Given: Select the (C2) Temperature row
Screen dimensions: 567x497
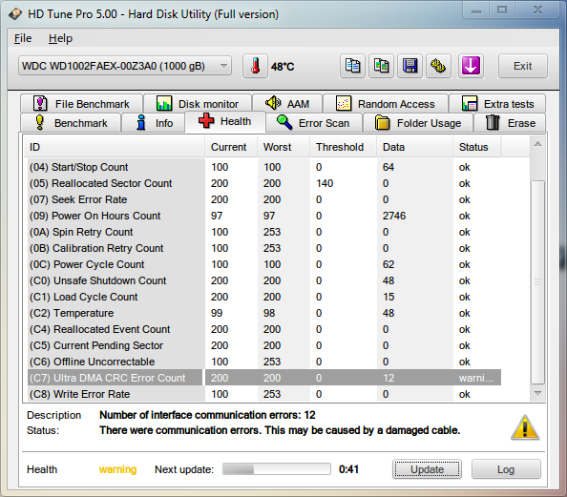Looking at the screenshot, I should (x=264, y=313).
